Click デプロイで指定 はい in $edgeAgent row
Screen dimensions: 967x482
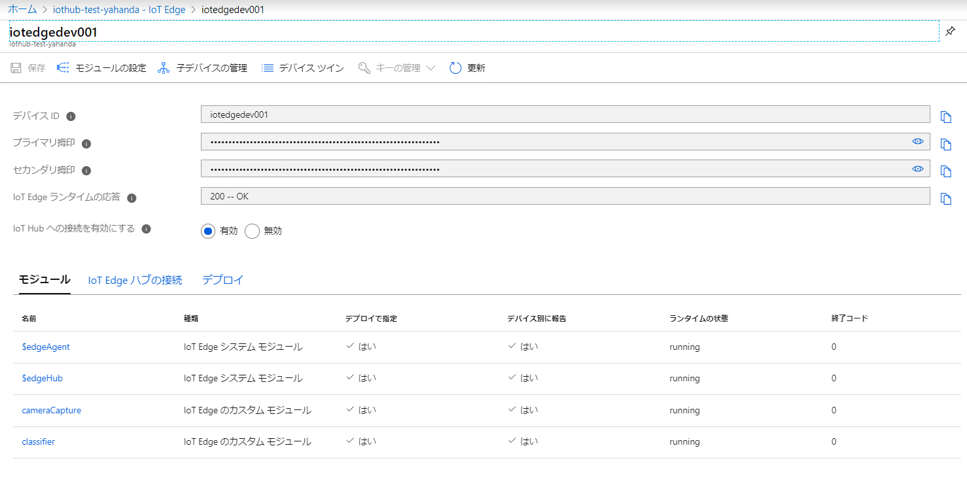coord(361,347)
